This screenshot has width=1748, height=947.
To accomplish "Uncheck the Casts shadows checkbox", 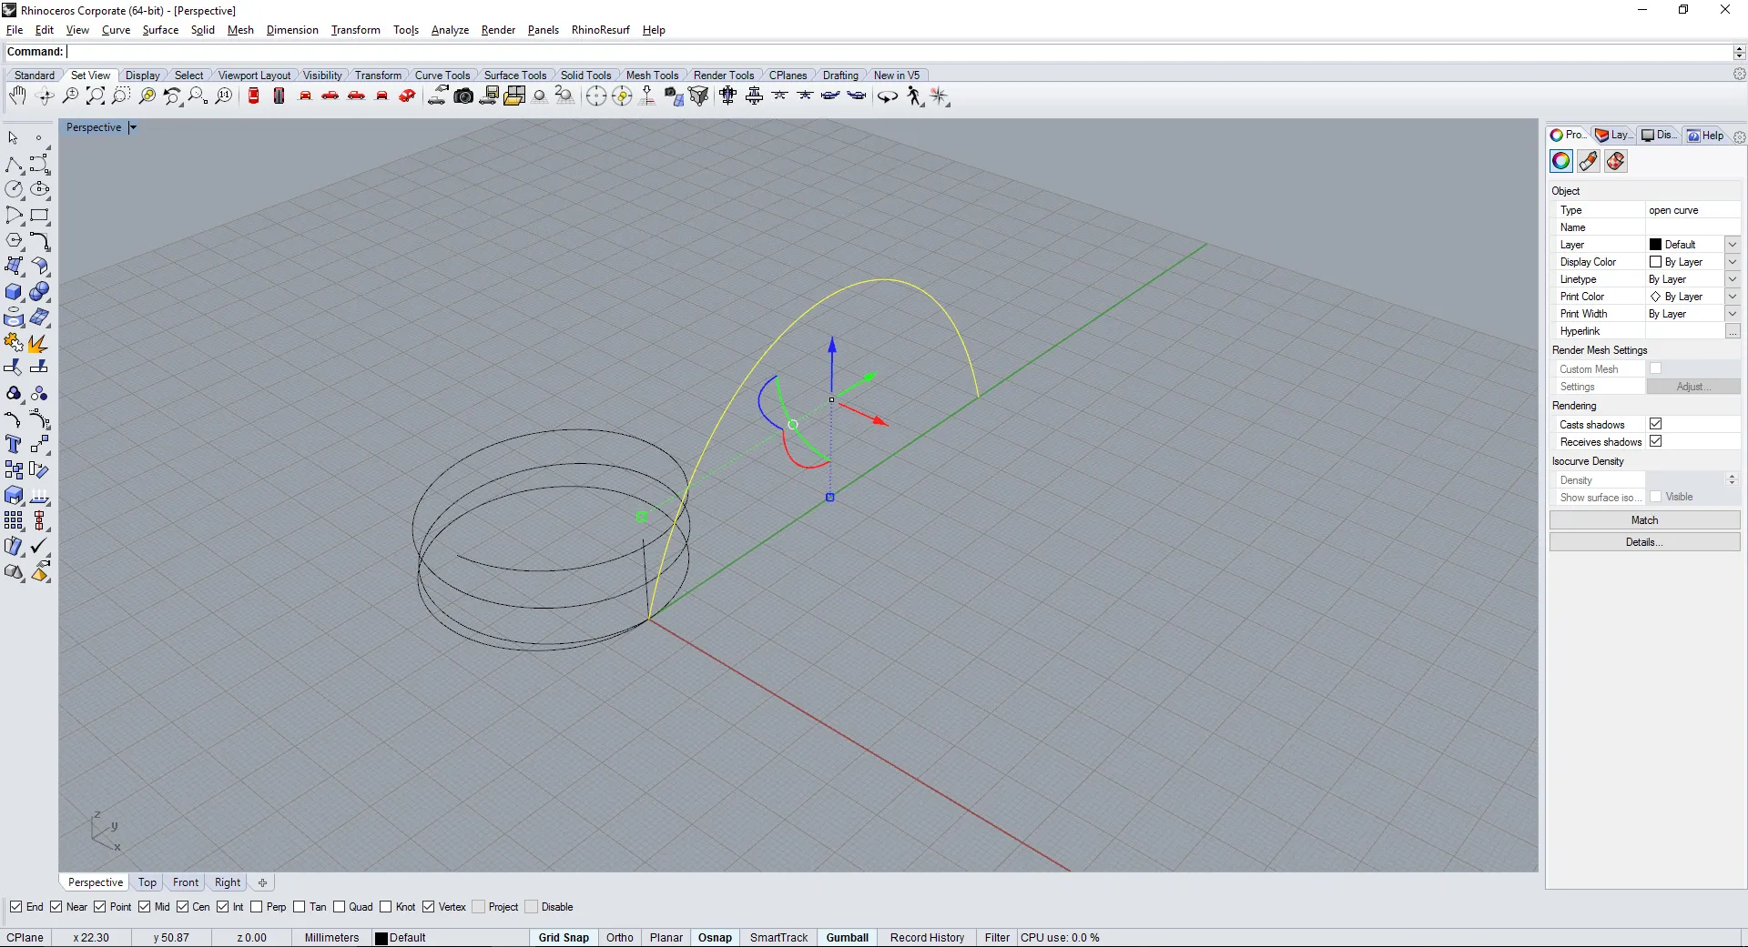I will pos(1655,424).
